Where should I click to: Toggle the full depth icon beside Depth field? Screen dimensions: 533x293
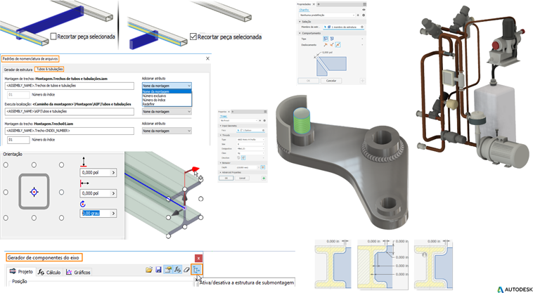(x=263, y=167)
